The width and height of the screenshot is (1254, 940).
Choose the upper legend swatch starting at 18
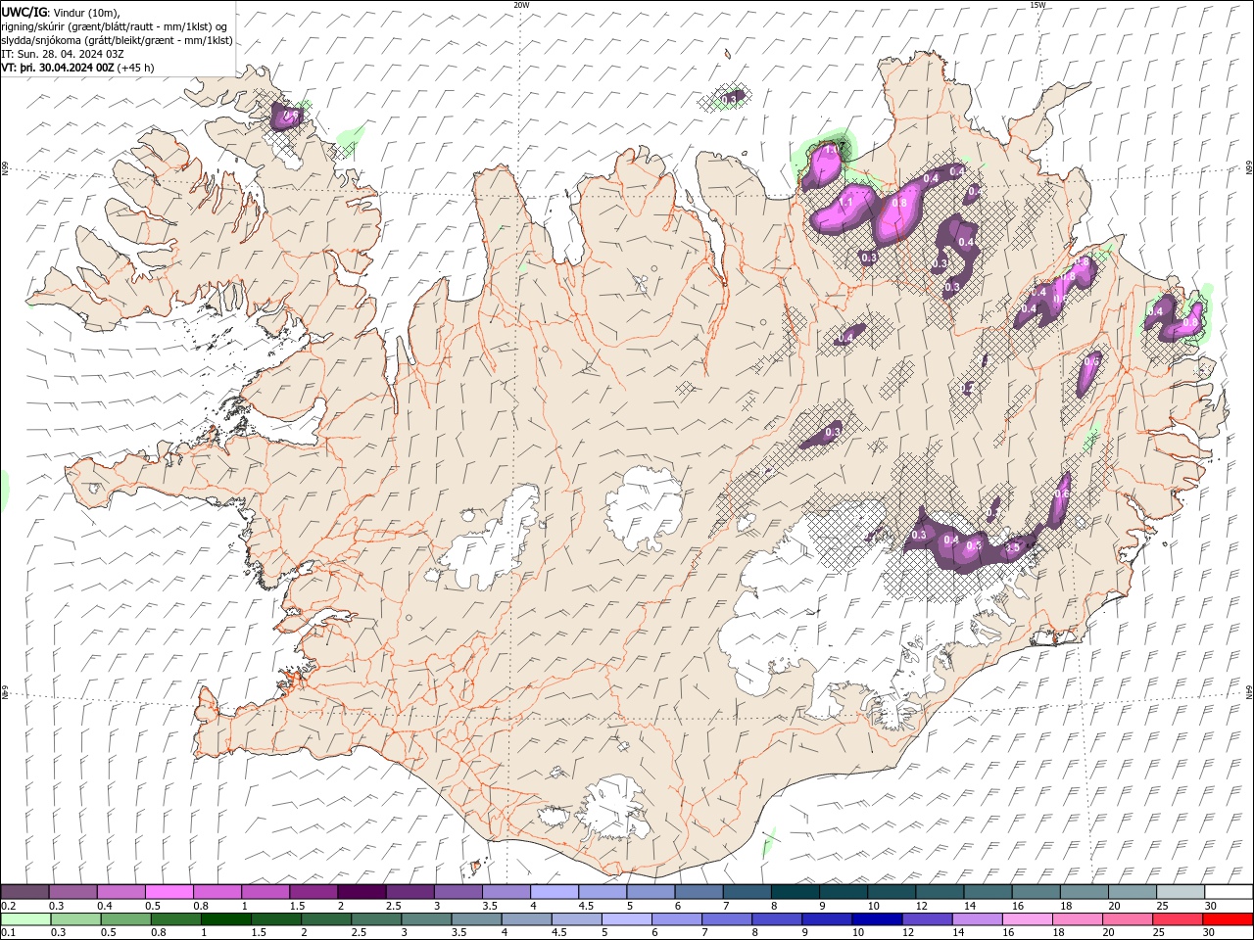point(1085,892)
